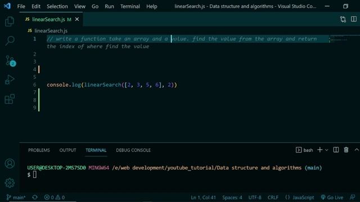360x202 pixels.
Task: Click line number 4 in the gutter
Action: 34,70
